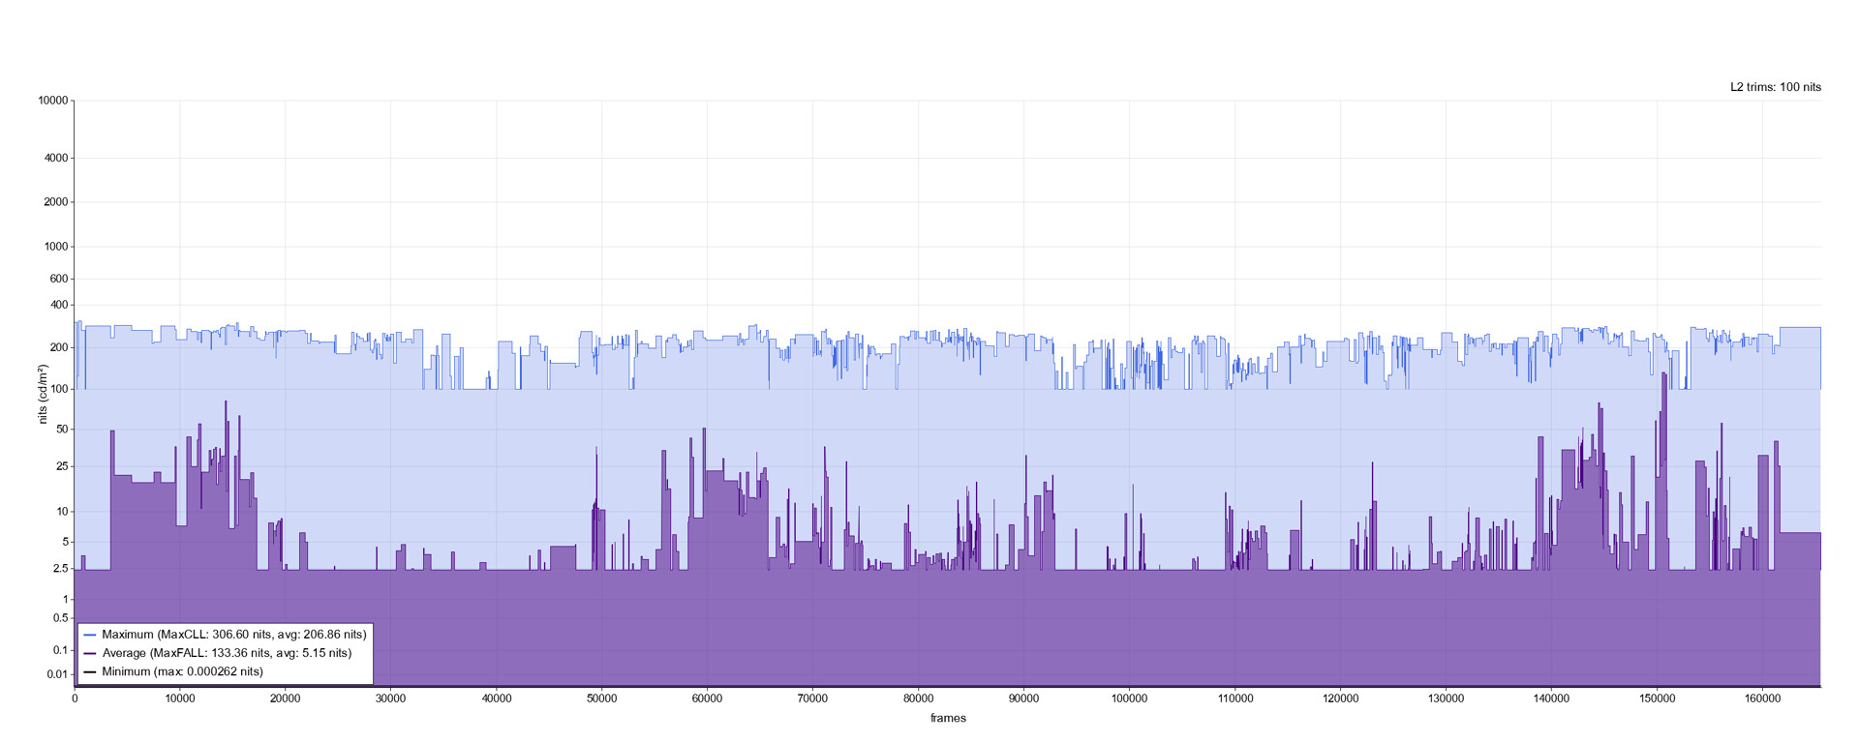Click the 0 frame tick label

pyautogui.click(x=75, y=698)
